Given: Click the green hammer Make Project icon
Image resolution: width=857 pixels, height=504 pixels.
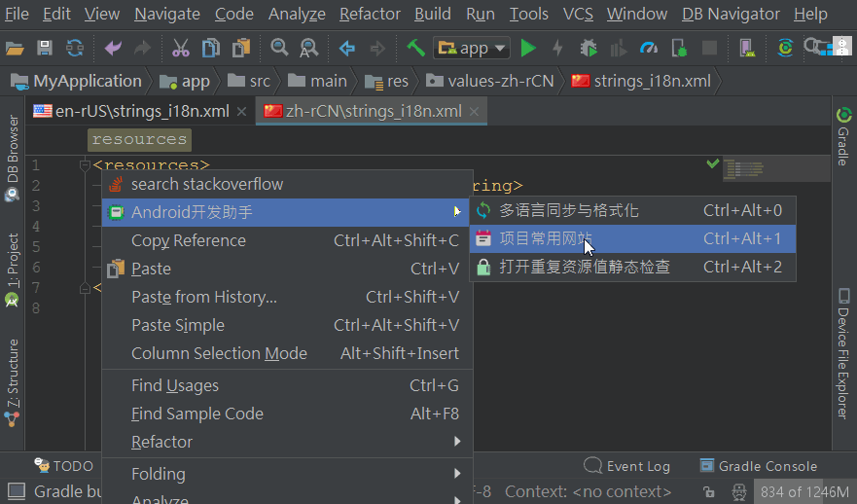Looking at the screenshot, I should click(x=415, y=48).
